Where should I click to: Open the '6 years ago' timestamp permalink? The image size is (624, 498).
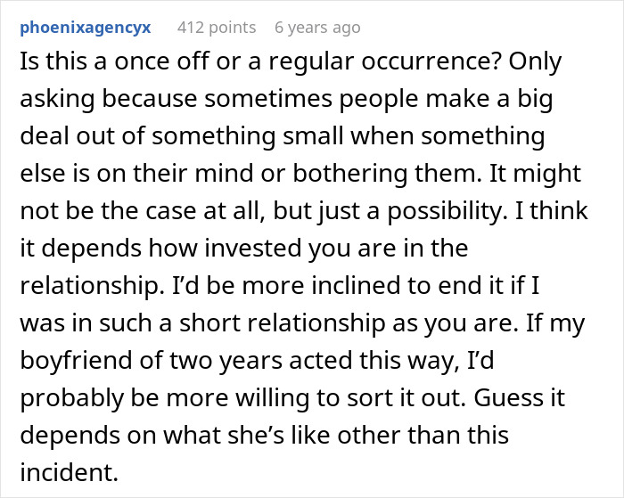point(317,28)
